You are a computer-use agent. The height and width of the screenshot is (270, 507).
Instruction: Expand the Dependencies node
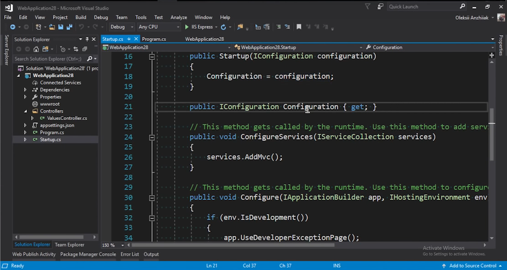tap(25, 90)
